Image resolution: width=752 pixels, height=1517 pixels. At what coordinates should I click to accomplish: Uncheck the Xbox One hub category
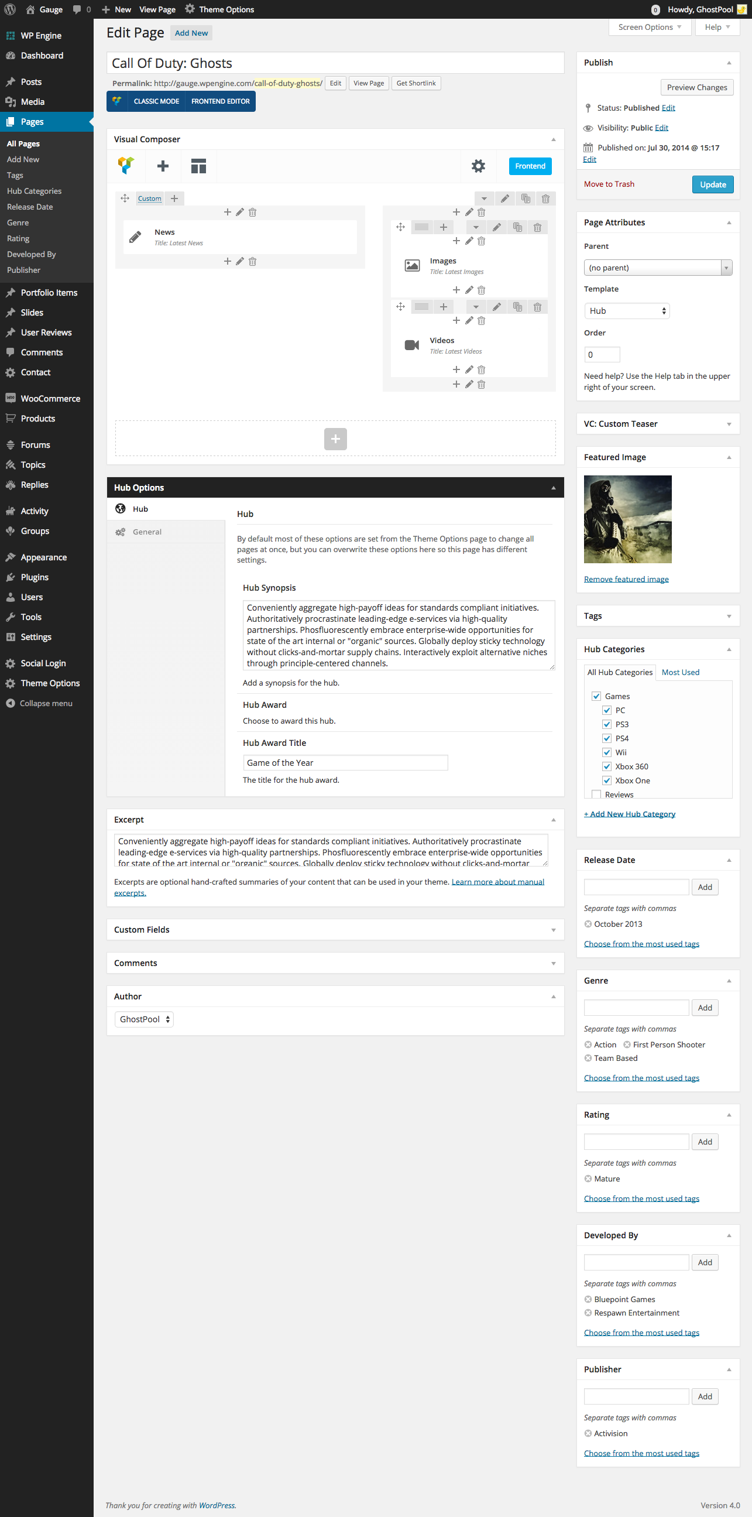click(x=607, y=780)
